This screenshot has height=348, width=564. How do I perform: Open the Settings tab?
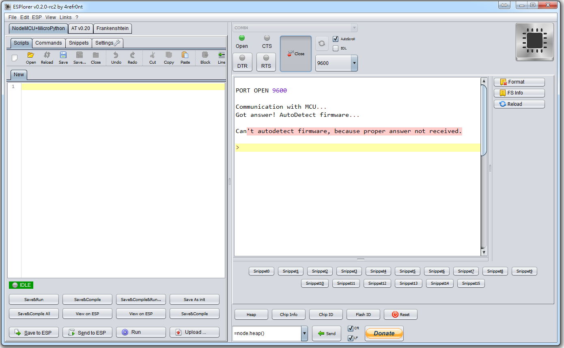(108, 43)
